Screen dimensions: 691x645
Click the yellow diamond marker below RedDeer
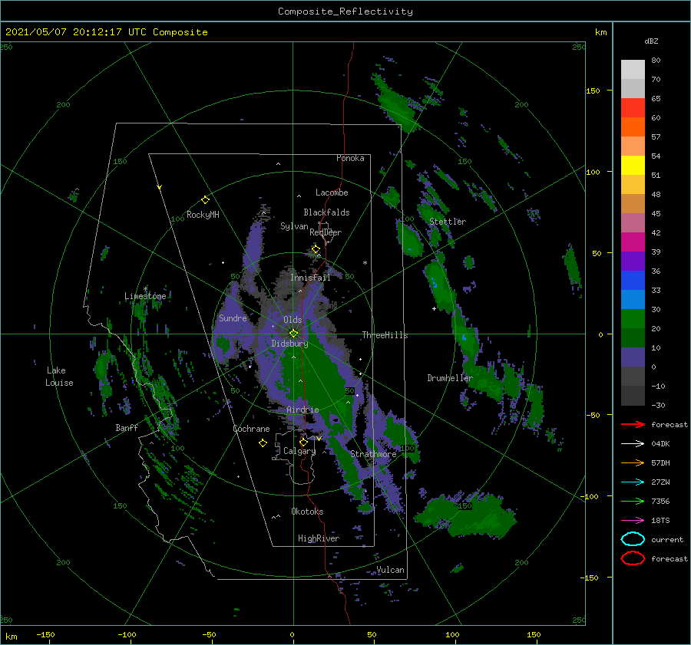click(316, 249)
